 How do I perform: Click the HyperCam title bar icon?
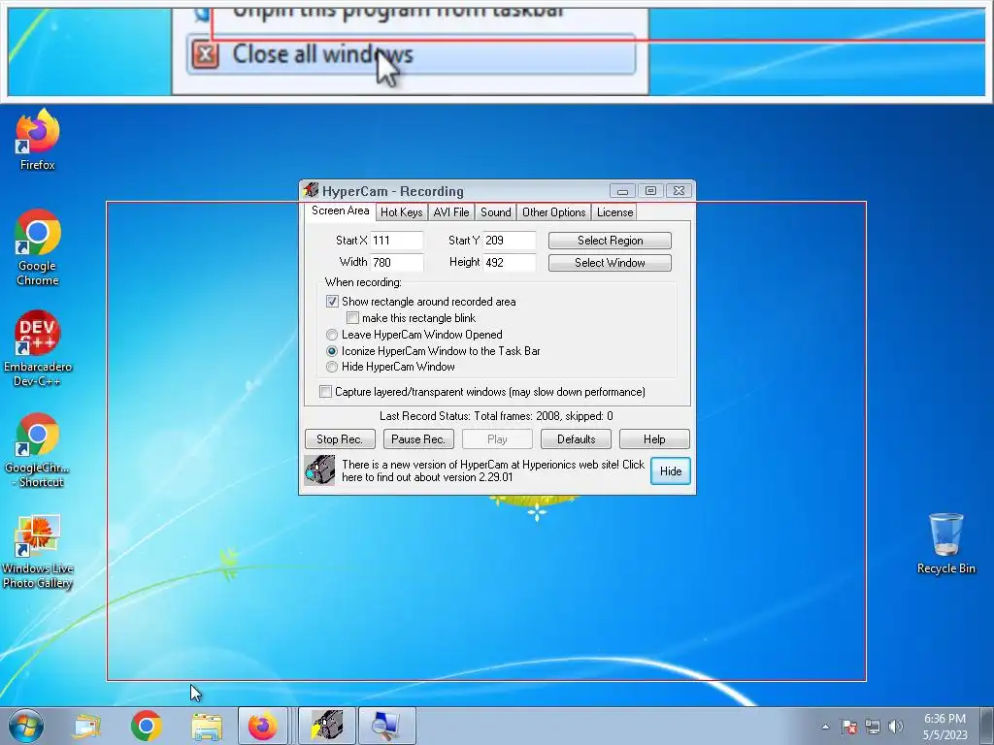click(x=311, y=190)
